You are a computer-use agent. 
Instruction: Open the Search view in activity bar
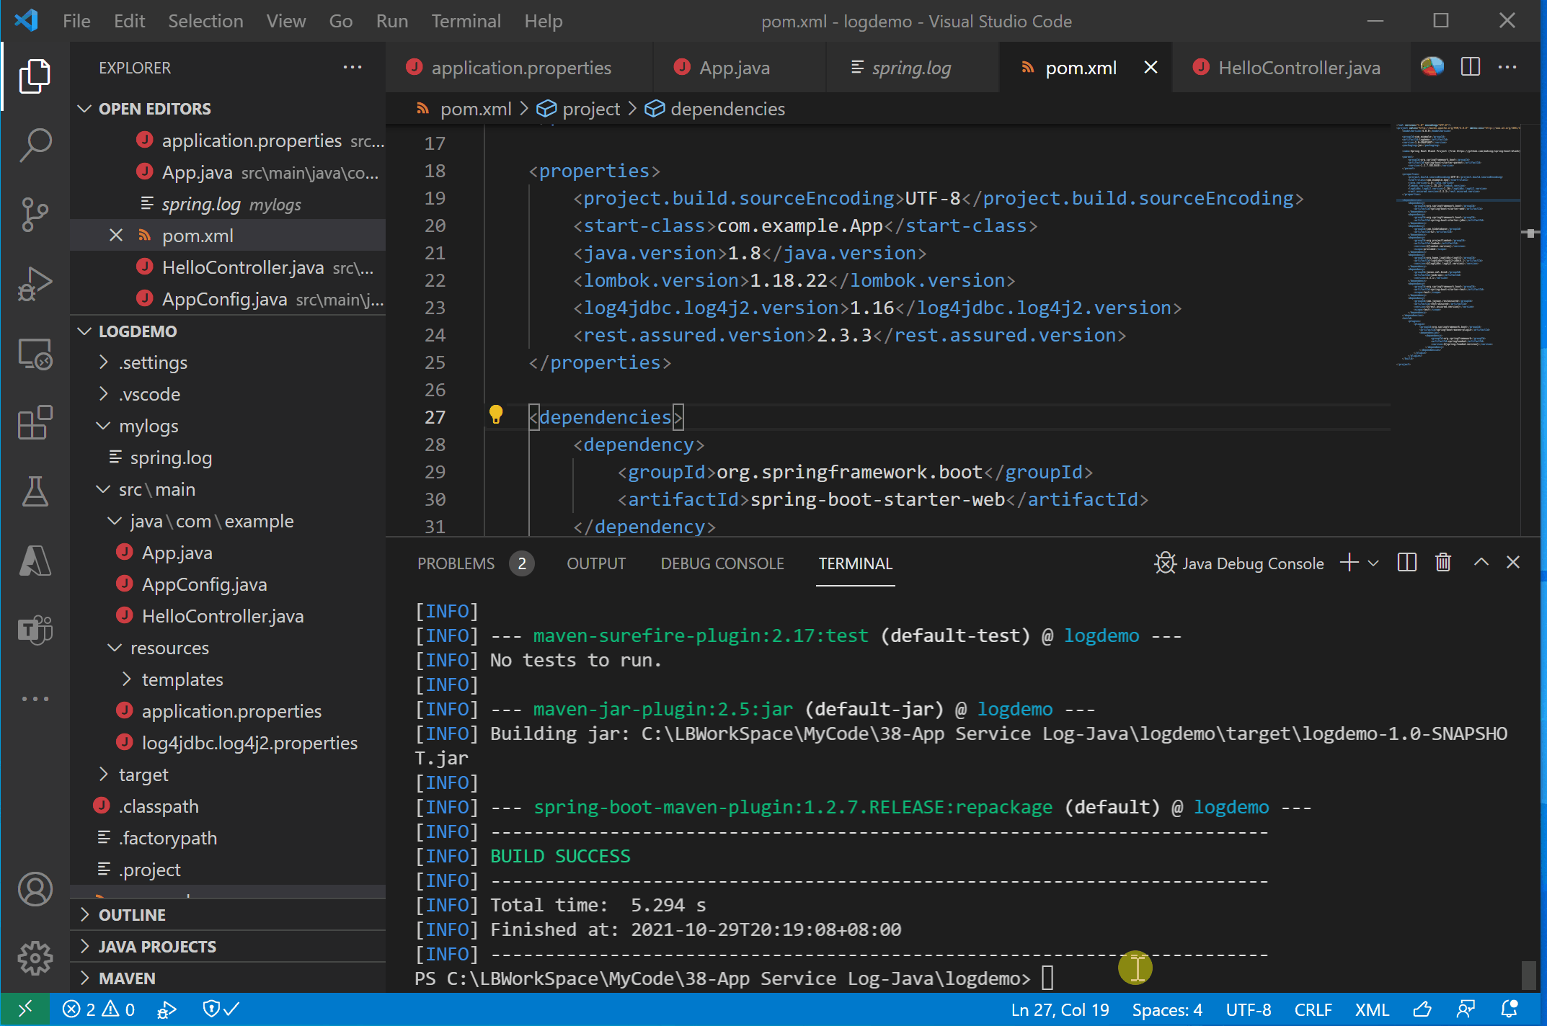point(35,145)
